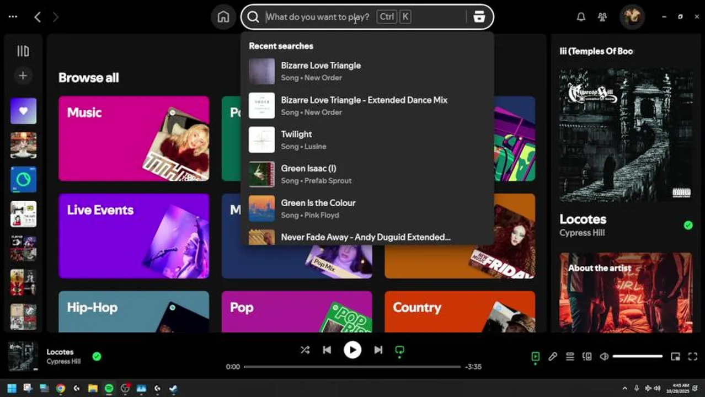Image resolution: width=705 pixels, height=397 pixels.
Task: Enter full screen mode
Action: tap(692, 357)
